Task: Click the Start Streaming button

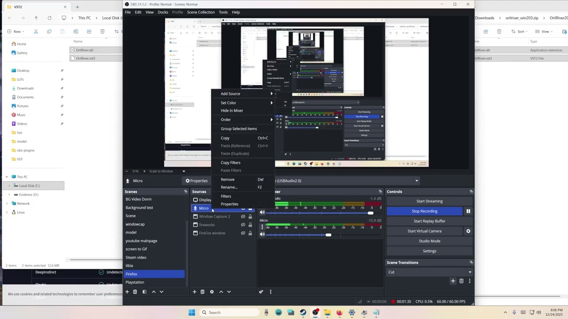Action: (x=429, y=201)
